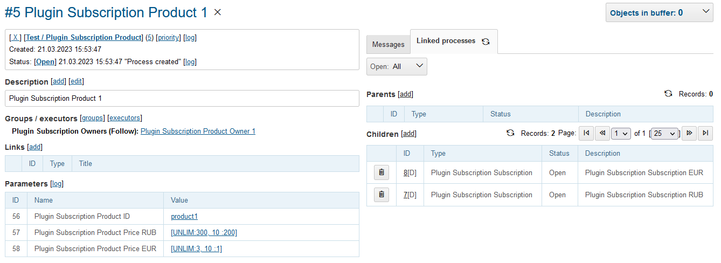Image resolution: width=721 pixels, height=263 pixels.
Task: Refresh the Children records list
Action: 510,133
